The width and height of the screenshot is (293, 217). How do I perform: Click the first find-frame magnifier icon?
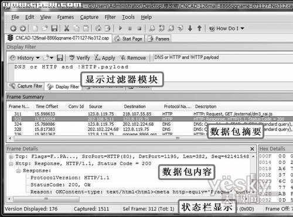click(x=152, y=29)
